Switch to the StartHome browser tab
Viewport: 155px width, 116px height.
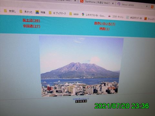click(95, 2)
